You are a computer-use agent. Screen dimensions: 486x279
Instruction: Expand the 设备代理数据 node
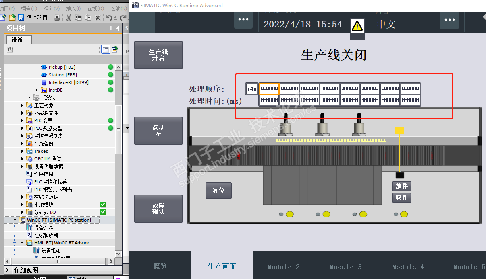point(22,166)
